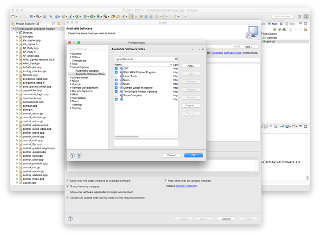
Task: Click Build Make Target hammer icon in Make view
Action: pyautogui.click(x=284, y=30)
